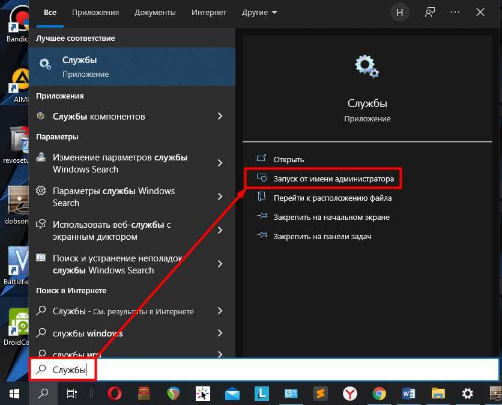Click Перейти к расположению файла

point(332,198)
